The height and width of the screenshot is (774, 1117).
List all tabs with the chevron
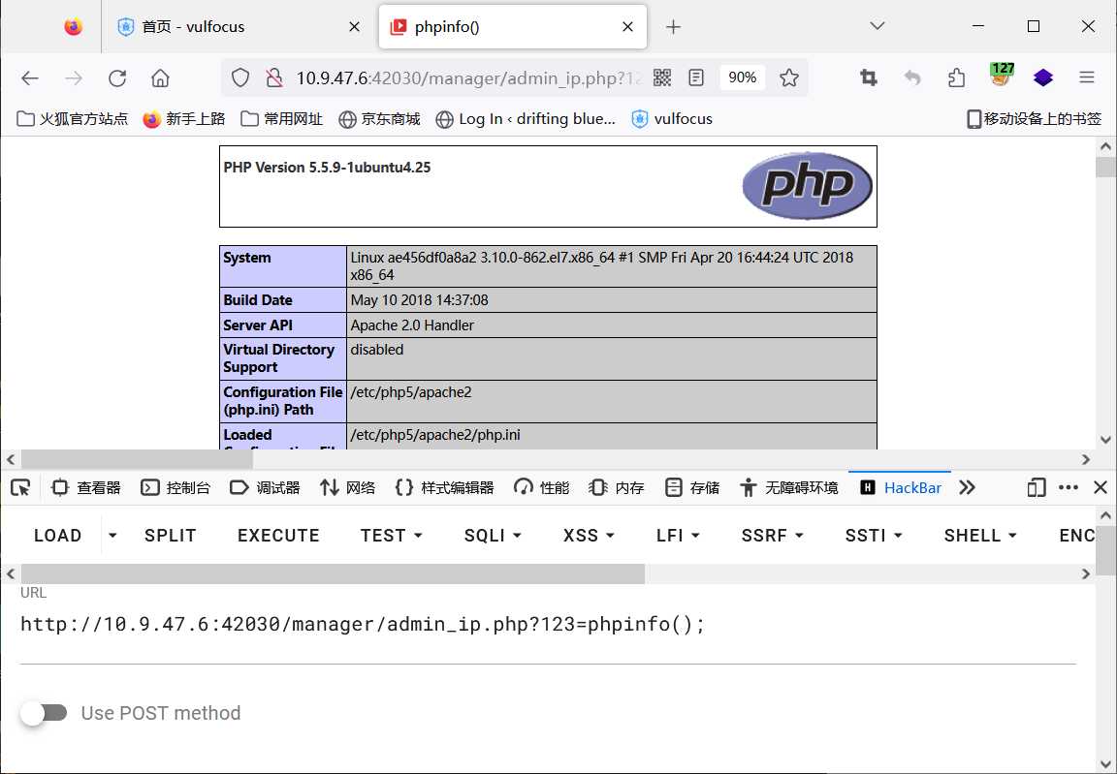tap(878, 26)
